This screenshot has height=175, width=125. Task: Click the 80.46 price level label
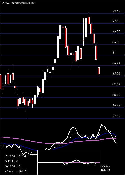[x=116, y=95]
